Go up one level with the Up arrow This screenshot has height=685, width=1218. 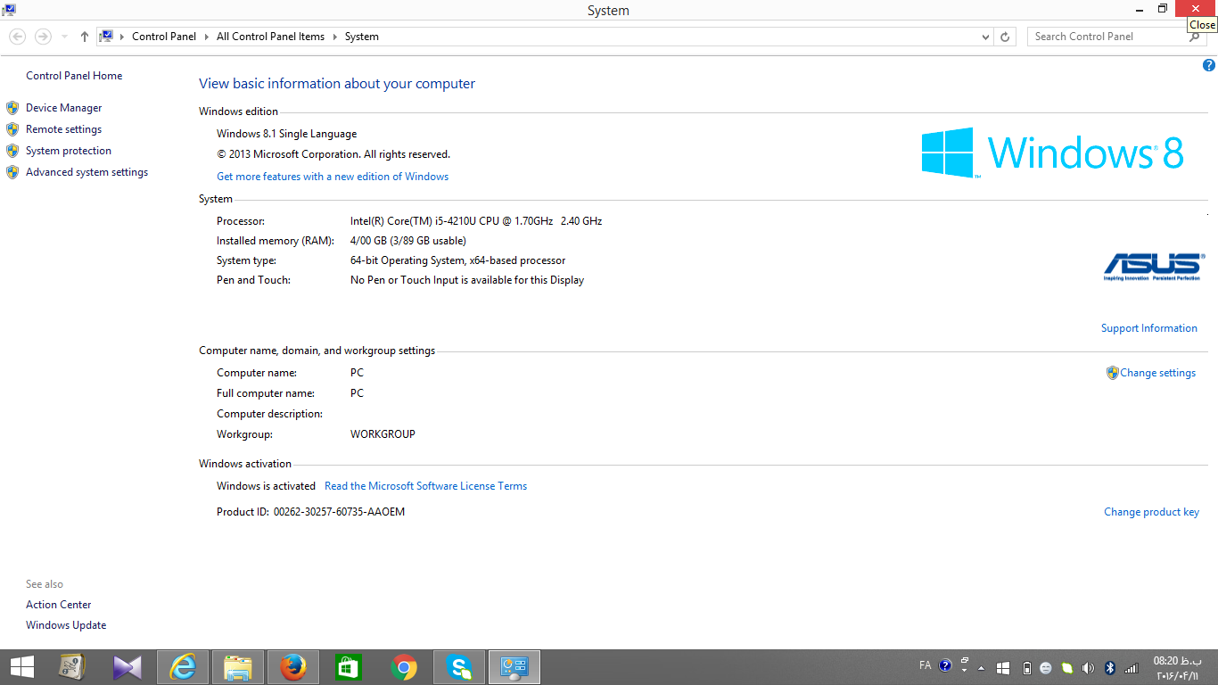(x=85, y=37)
